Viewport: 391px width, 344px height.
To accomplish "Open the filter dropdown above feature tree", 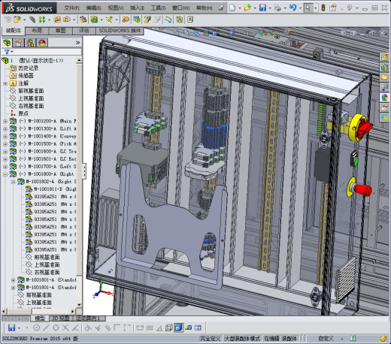I will [x=8, y=52].
